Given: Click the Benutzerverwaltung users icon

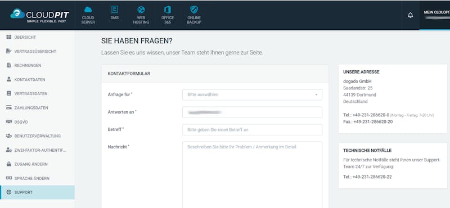Looking at the screenshot, I should pos(8,136).
